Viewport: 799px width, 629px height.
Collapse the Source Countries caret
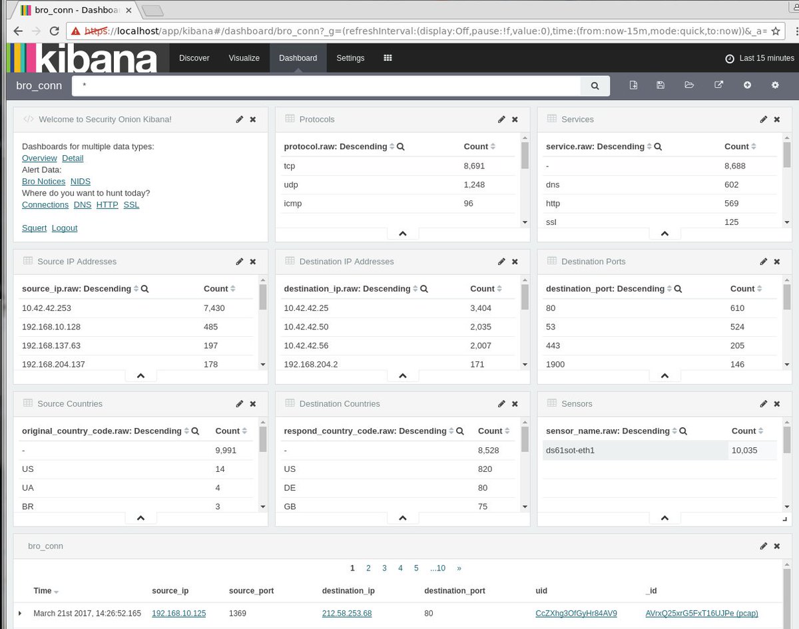coord(140,518)
